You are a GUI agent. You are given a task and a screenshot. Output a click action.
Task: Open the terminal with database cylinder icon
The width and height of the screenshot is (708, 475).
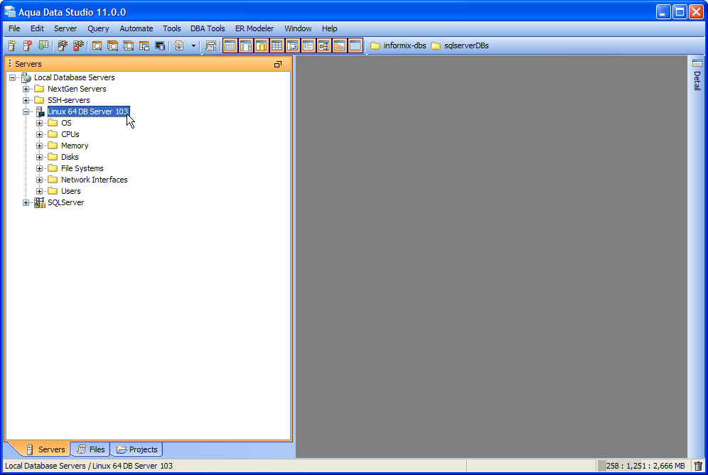pos(160,45)
